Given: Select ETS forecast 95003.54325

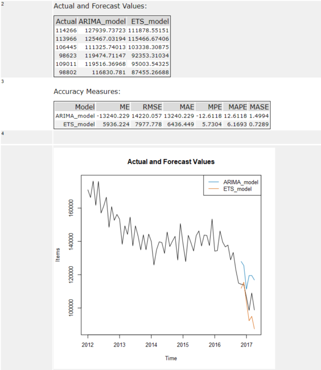Looking at the screenshot, I should [150, 64].
